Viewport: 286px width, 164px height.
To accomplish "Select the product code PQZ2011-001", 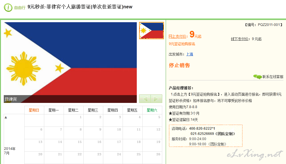I will tap(269, 25).
